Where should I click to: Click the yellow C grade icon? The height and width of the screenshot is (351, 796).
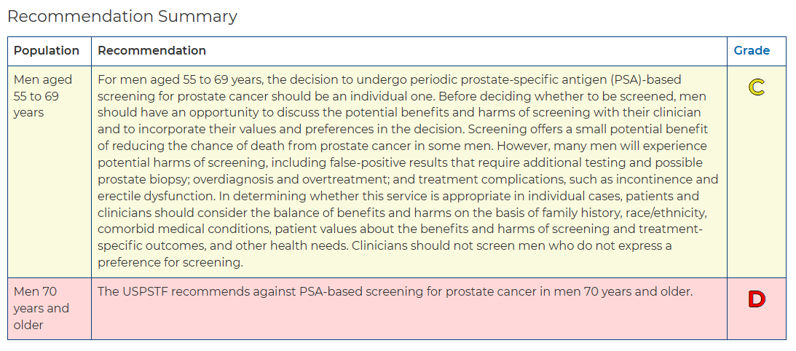(757, 87)
